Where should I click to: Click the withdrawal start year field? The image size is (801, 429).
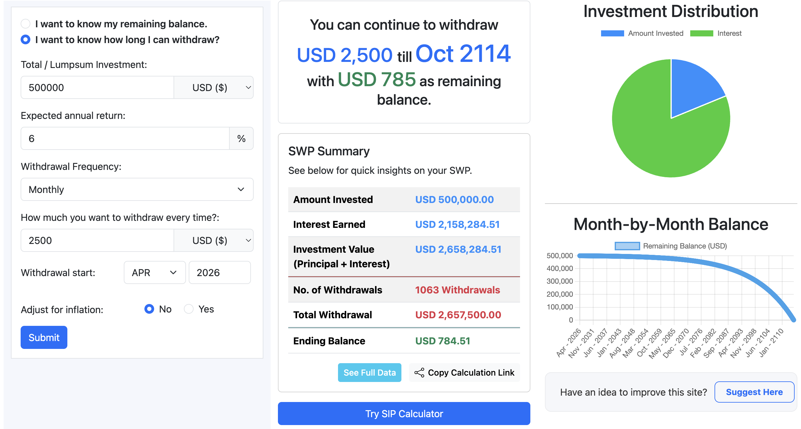point(220,273)
